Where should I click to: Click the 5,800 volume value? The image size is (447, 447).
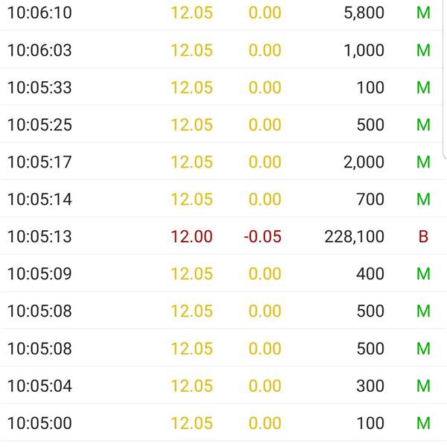coord(364,13)
